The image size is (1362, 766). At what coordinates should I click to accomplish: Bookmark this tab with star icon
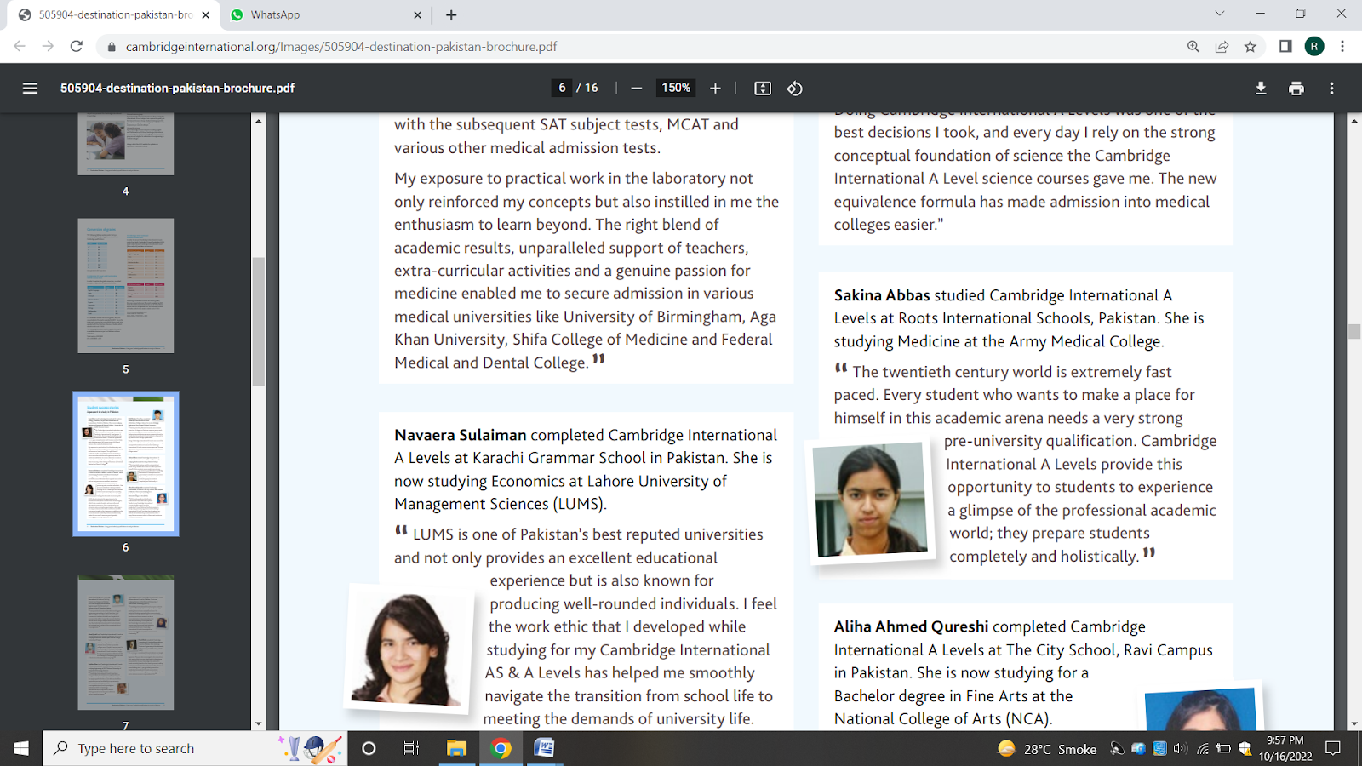click(x=1250, y=47)
